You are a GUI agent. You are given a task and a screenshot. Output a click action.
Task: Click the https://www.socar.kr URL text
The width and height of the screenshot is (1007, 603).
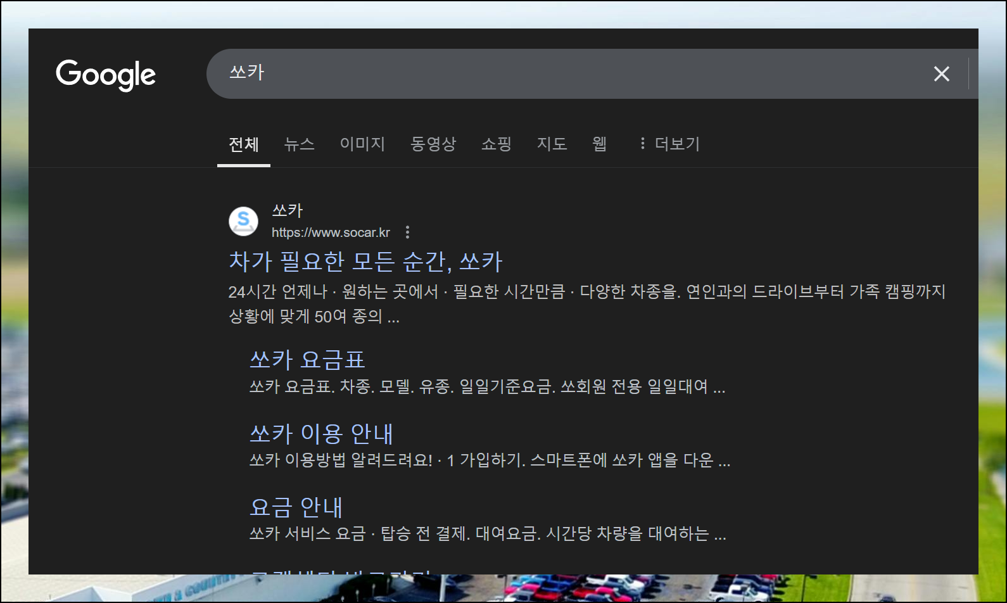(331, 232)
